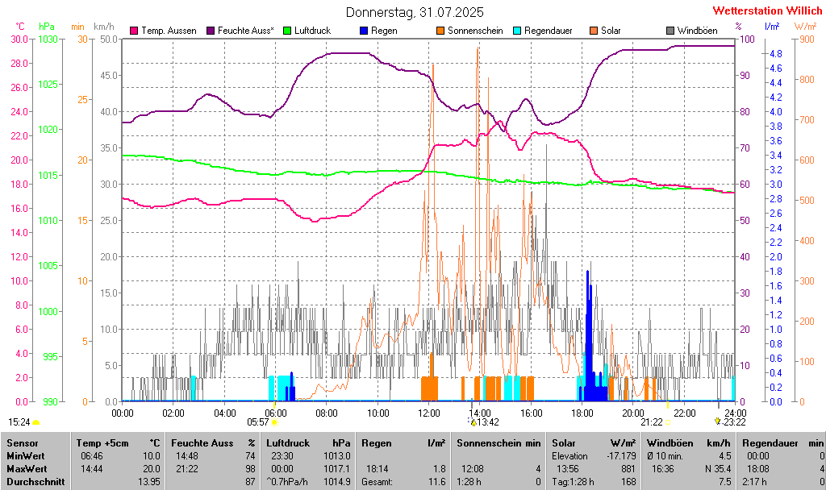Click the blue l/m² axis unit label

772,26
